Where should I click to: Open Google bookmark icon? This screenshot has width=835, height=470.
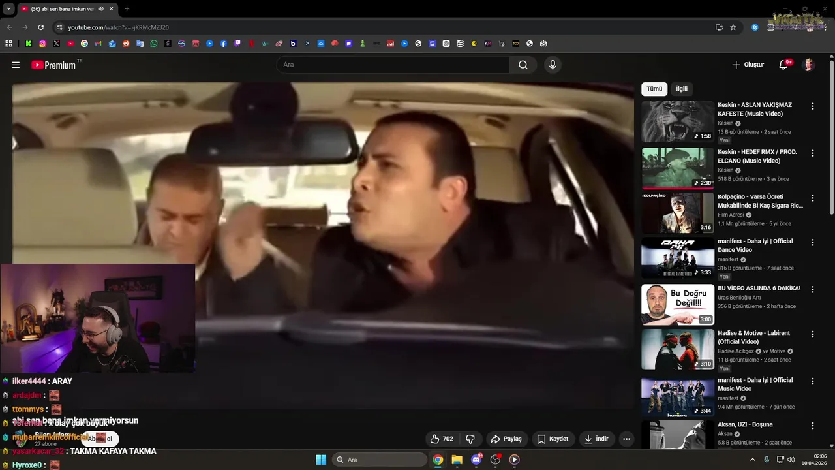pyautogui.click(x=84, y=44)
